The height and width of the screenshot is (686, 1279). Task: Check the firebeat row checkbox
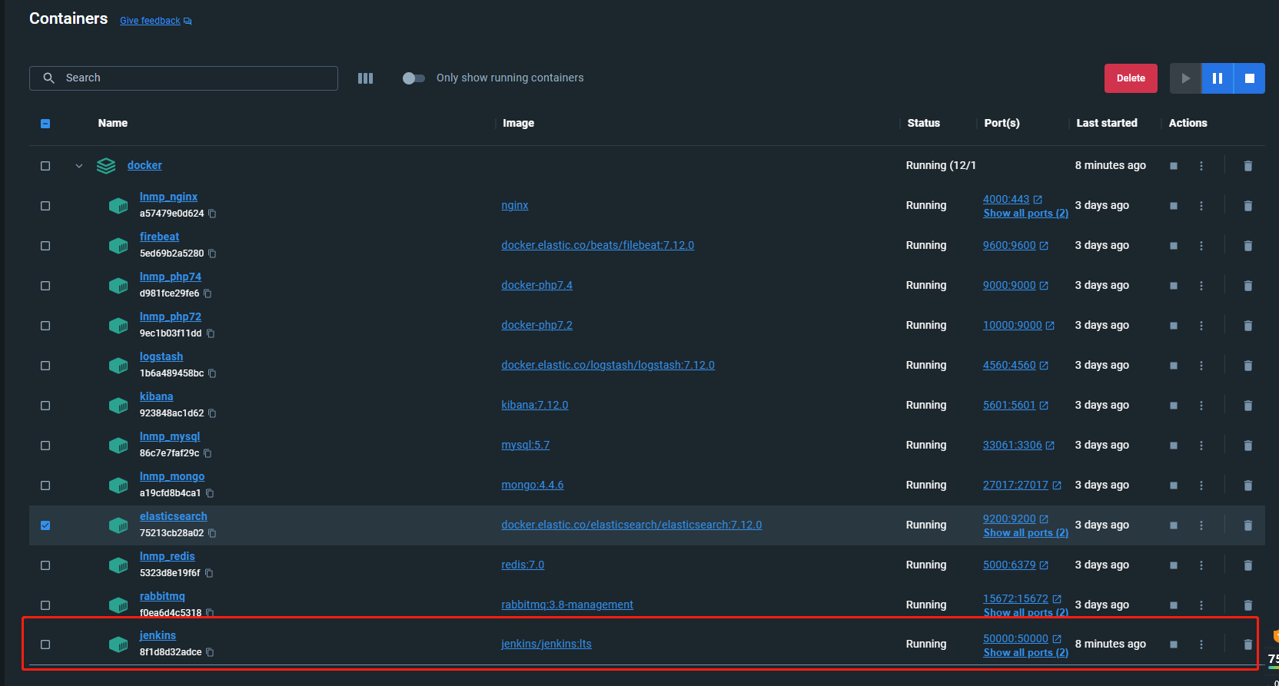pyautogui.click(x=45, y=246)
